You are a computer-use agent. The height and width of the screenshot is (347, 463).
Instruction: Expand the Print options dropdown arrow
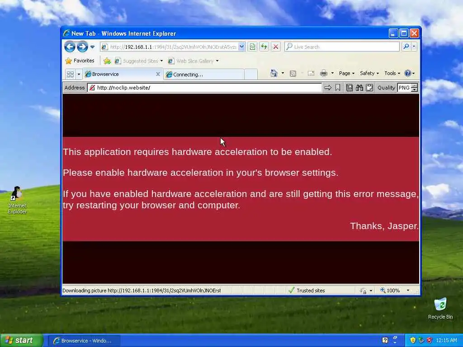point(332,73)
